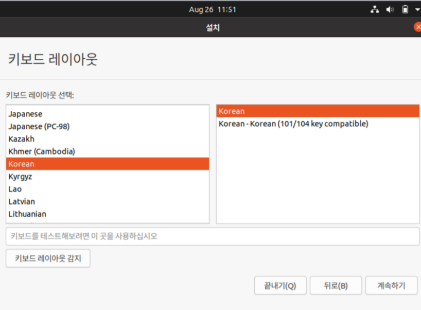
Task: Select Kazakh keyboard layout
Action: pyautogui.click(x=108, y=139)
